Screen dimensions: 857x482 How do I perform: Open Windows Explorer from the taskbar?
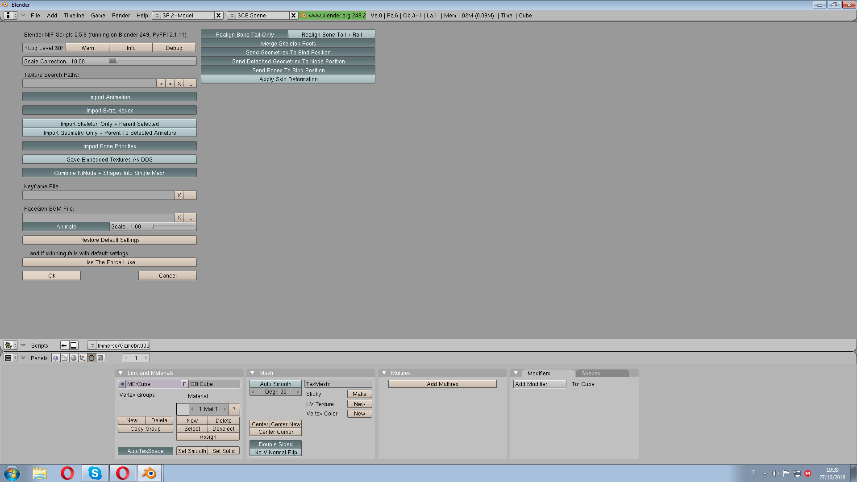pos(40,473)
